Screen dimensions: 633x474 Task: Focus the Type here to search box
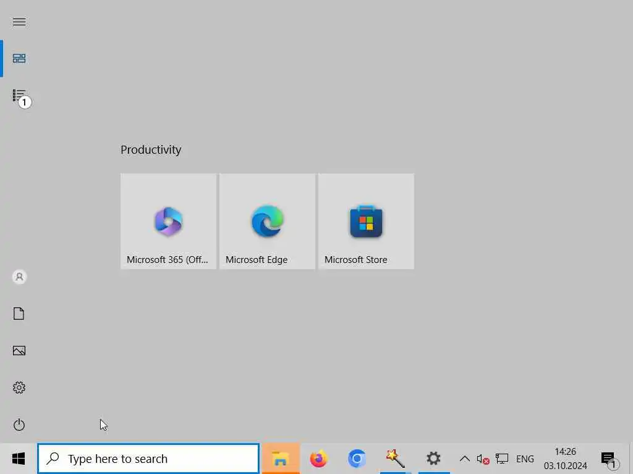coord(148,459)
